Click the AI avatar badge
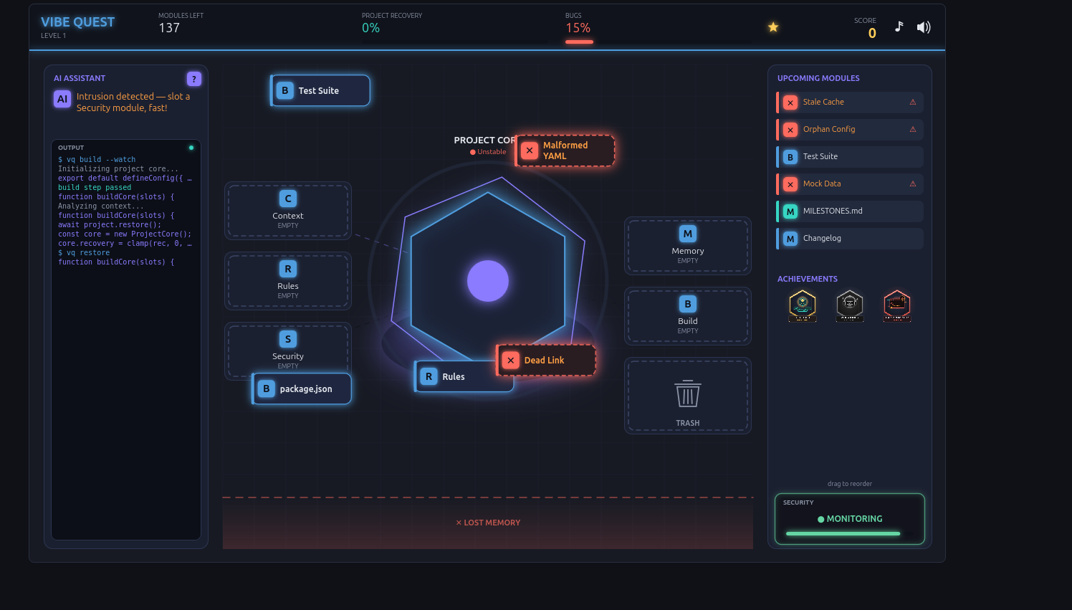Screen dimensions: 1072x610 tap(62, 99)
